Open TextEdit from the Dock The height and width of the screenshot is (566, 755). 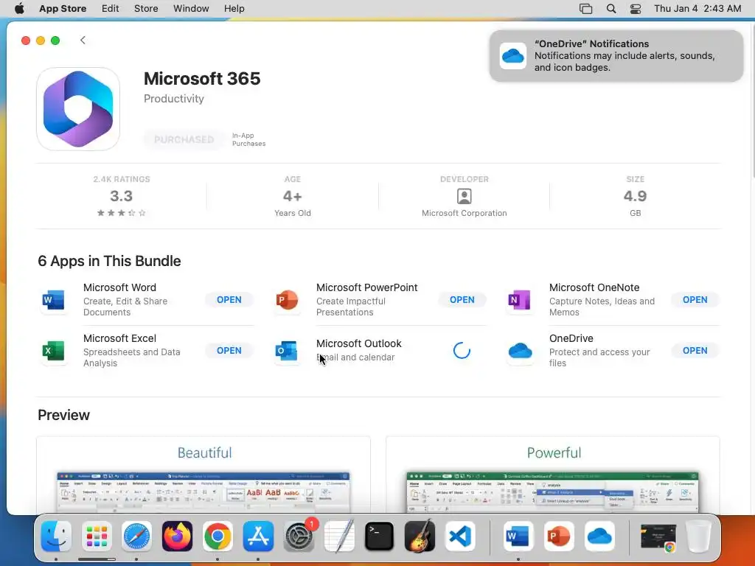point(339,537)
